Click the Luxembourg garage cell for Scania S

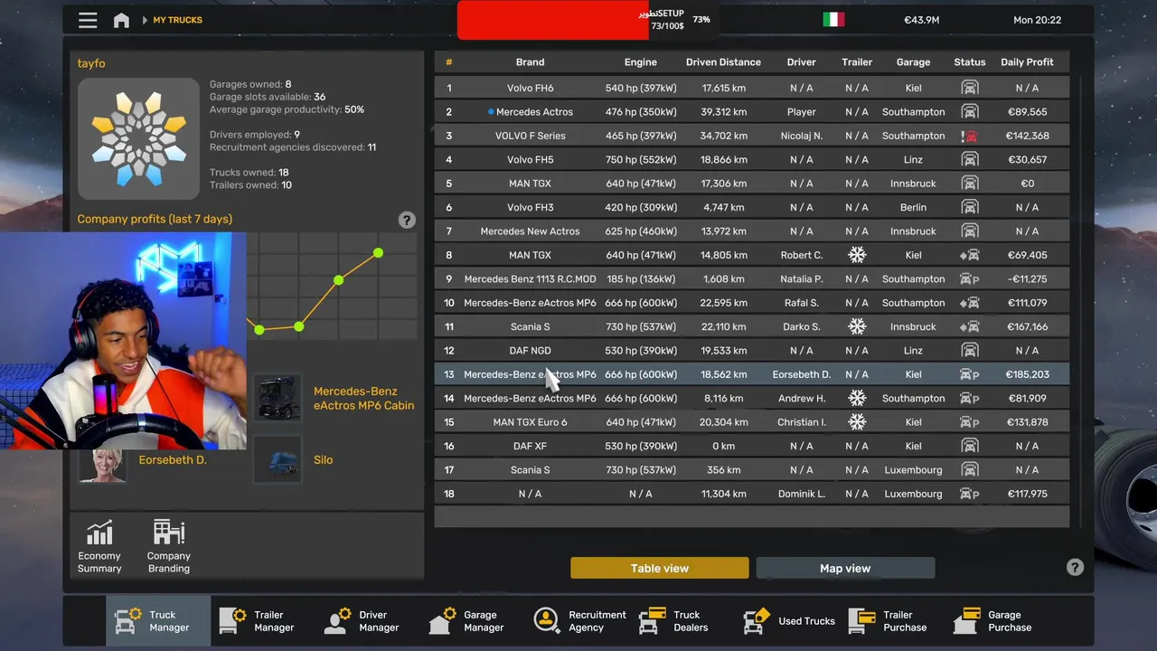point(913,470)
